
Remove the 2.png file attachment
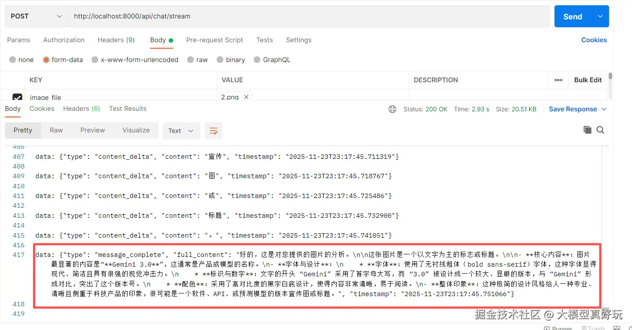246,97
